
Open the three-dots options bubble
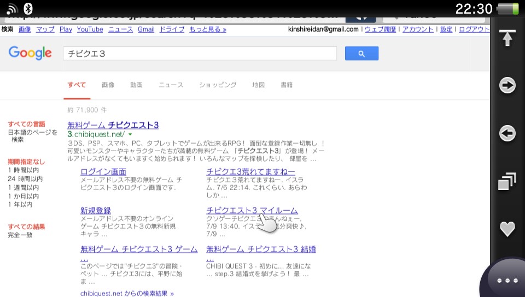coord(507,281)
